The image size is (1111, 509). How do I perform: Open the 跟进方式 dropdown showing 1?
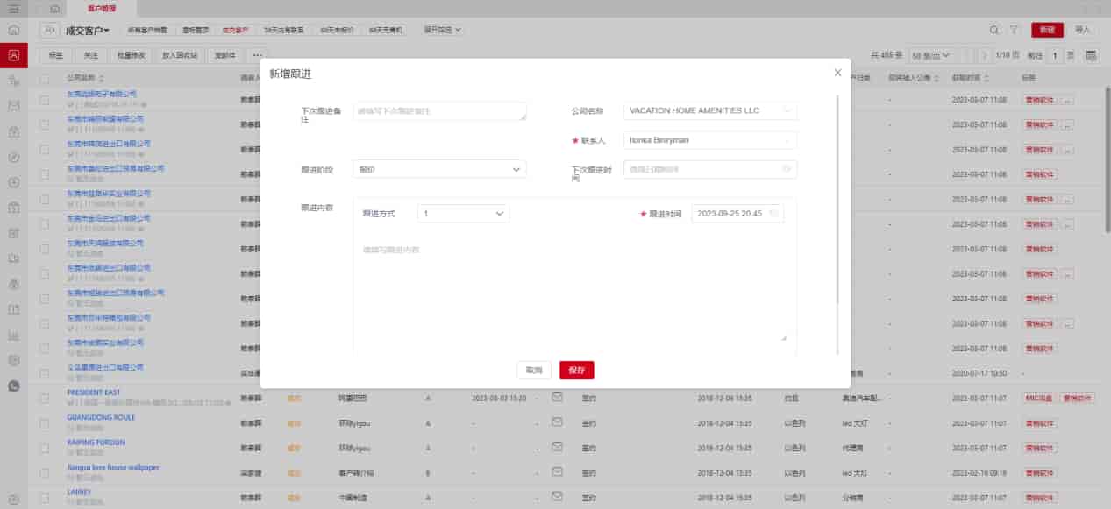462,213
